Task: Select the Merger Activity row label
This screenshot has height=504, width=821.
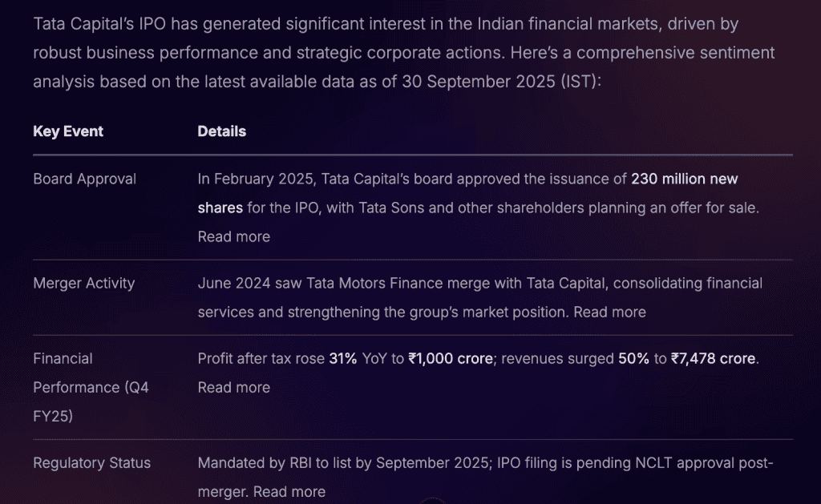Action: tap(83, 283)
